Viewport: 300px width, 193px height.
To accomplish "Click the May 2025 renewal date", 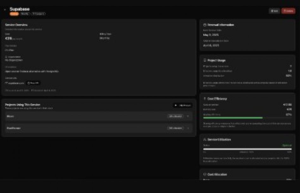I will pos(211,35).
